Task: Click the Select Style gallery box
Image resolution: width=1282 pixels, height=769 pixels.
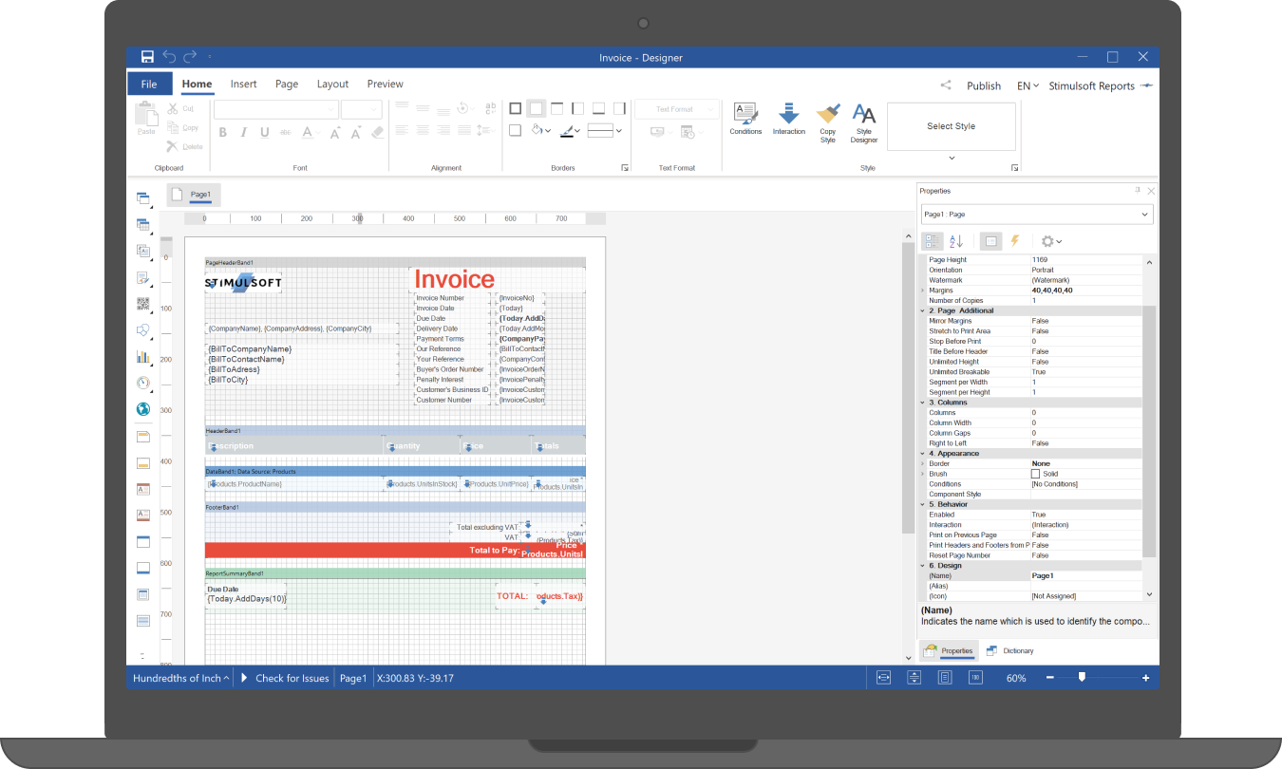Action: click(x=951, y=126)
